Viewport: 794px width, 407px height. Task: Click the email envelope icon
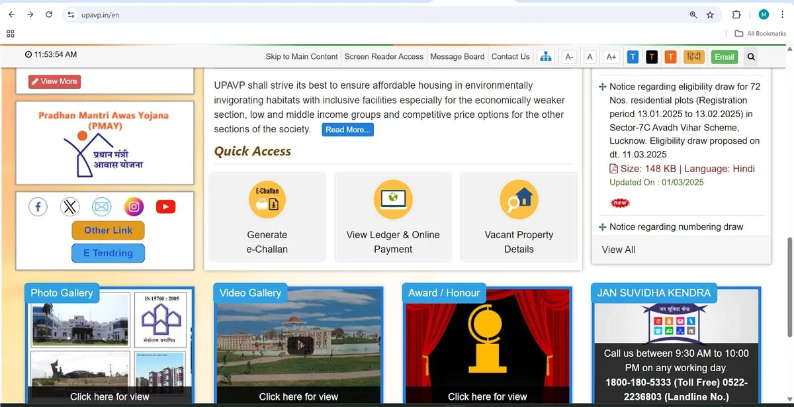(x=101, y=206)
